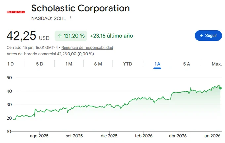This screenshot has width=225, height=143.
Task: Click the Scholastic red logo
Action: coord(16,12)
